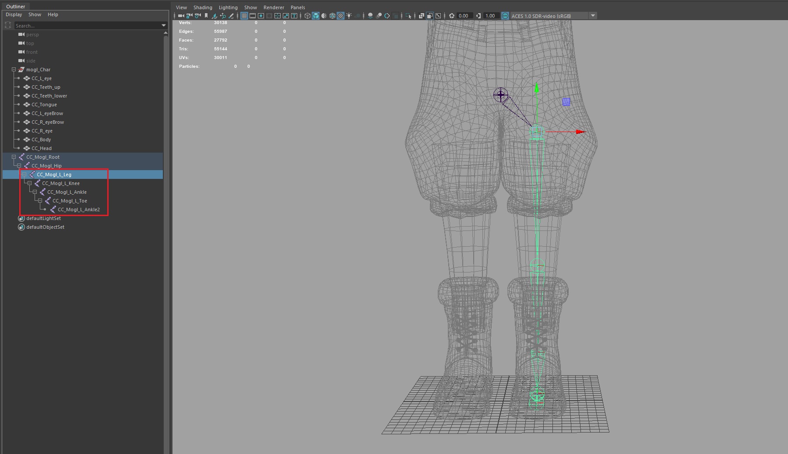788x454 pixels.
Task: Select CC_Body in the Outliner
Action: [41, 140]
